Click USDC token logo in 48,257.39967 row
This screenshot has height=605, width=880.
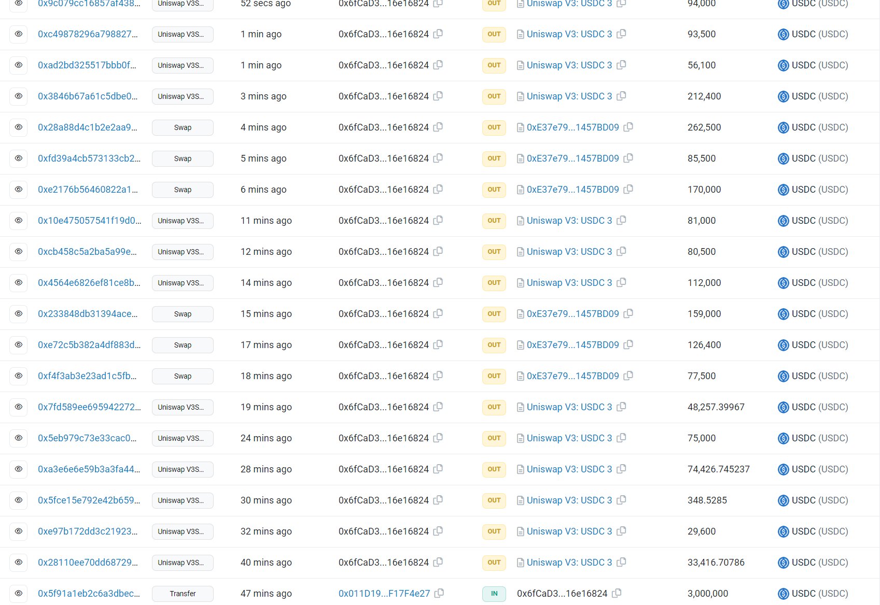(784, 407)
